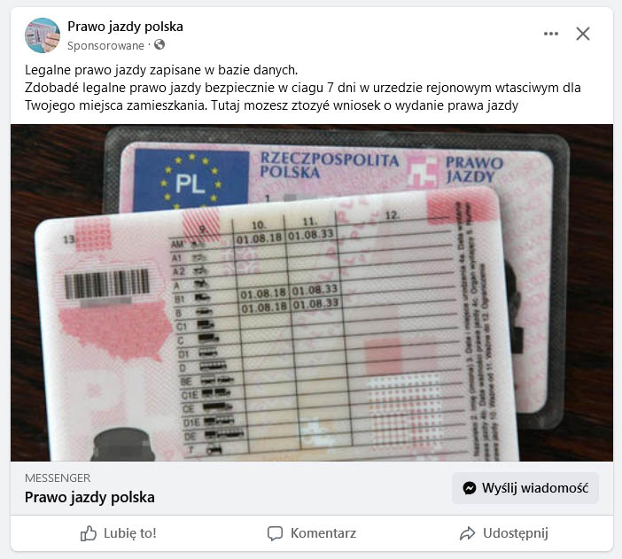
Task: Open the three-dot post options menu
Action: pyautogui.click(x=550, y=34)
